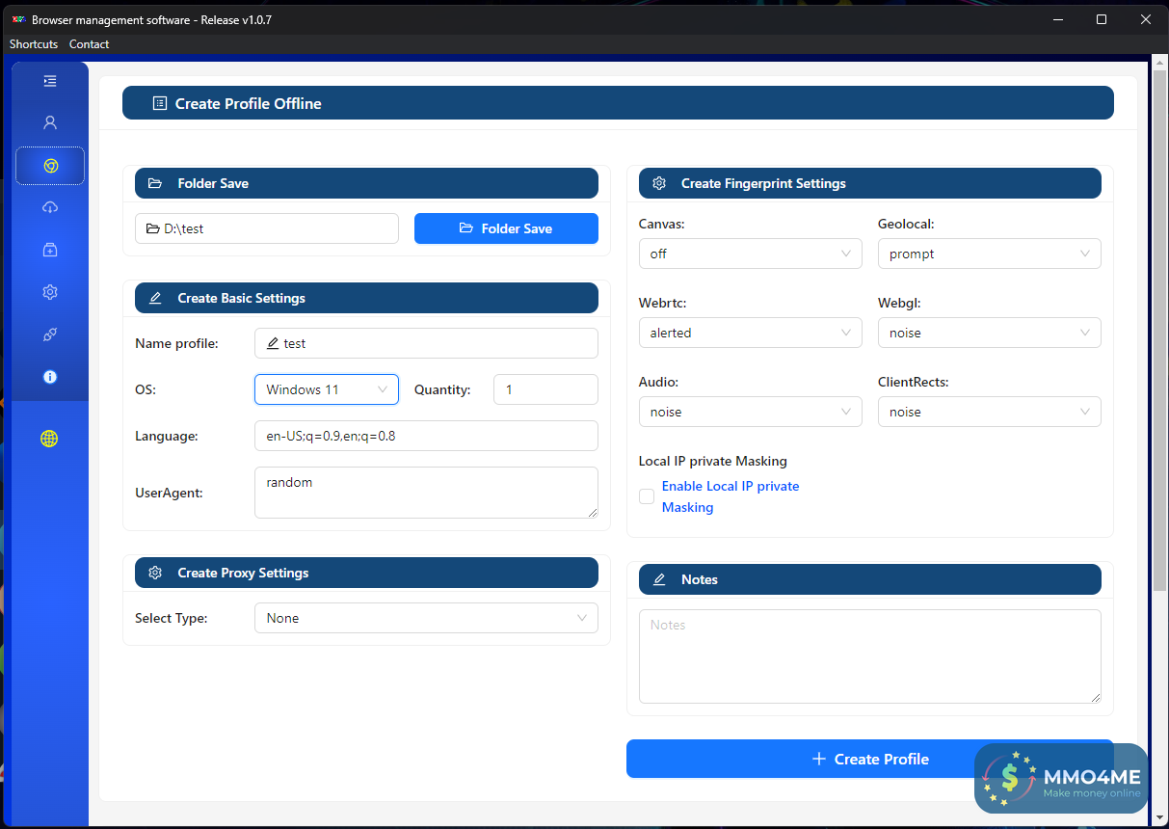Click the yellow globe language icon
1169x829 pixels.
coord(50,439)
